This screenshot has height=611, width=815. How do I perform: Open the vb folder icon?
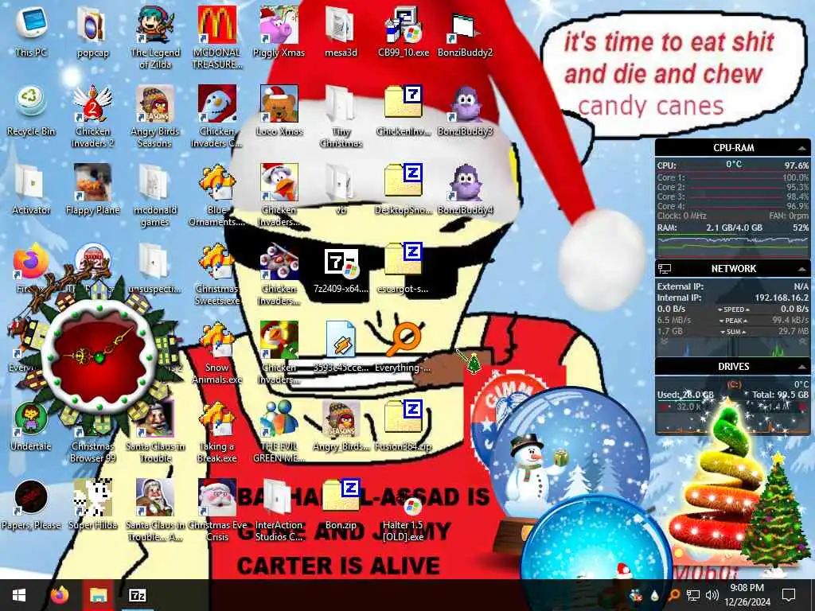pos(341,189)
